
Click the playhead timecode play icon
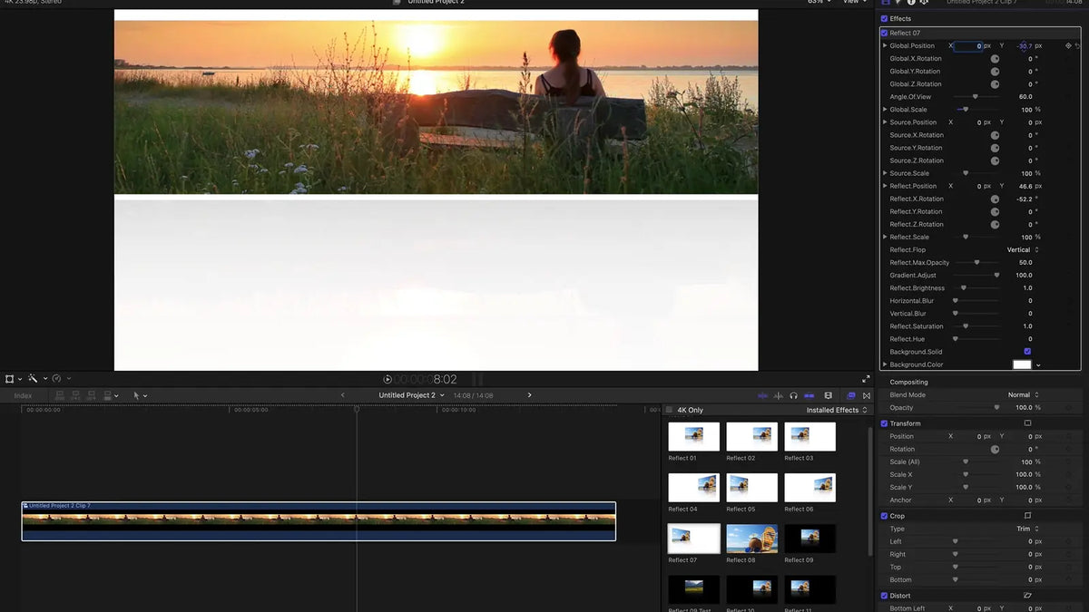pyautogui.click(x=388, y=379)
